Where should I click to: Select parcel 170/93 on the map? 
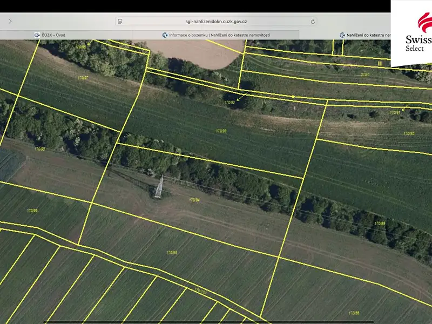(x=221, y=131)
